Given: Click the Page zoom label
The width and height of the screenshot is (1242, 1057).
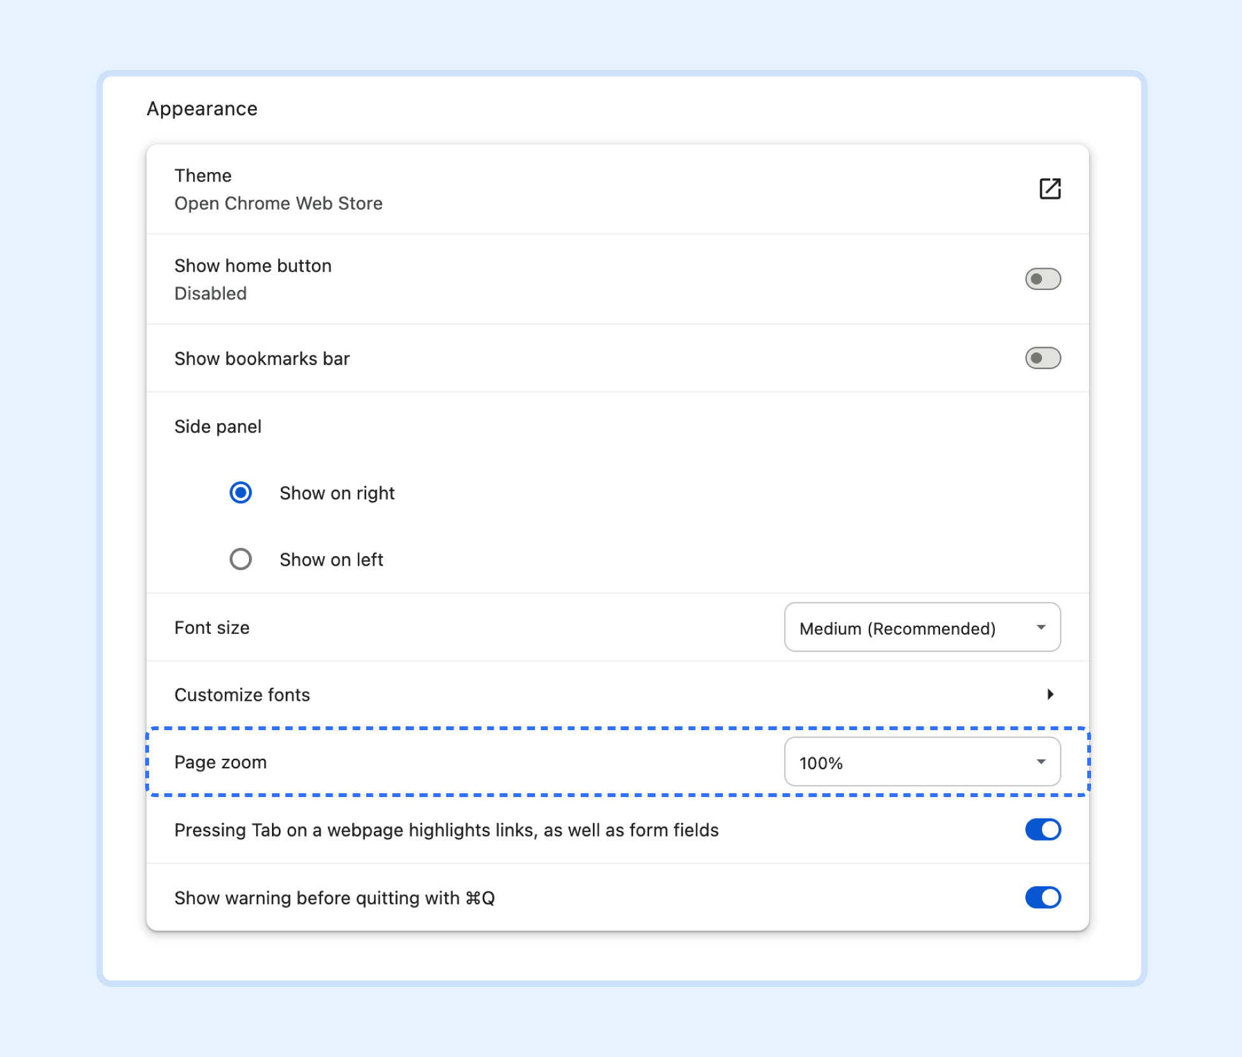Looking at the screenshot, I should point(220,763).
